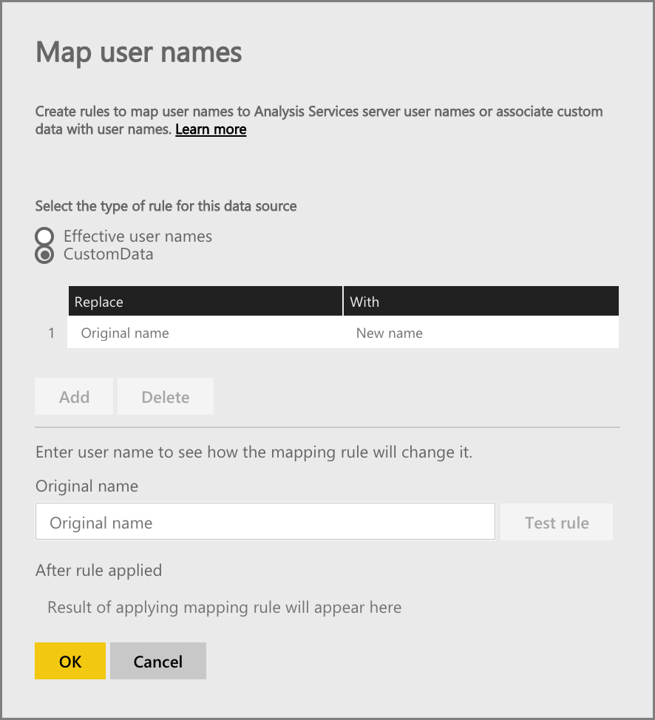Focus the Original name test text box
The height and width of the screenshot is (720, 655).
tap(265, 522)
